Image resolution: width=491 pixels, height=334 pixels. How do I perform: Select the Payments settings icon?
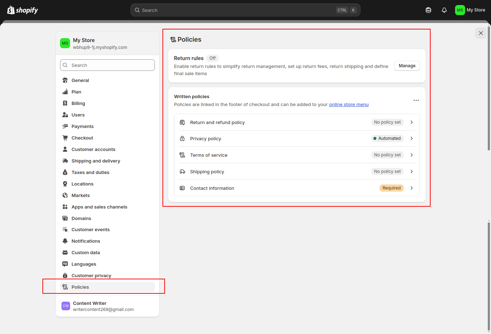[66, 126]
